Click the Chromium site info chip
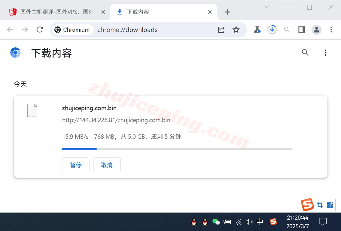 (73, 30)
